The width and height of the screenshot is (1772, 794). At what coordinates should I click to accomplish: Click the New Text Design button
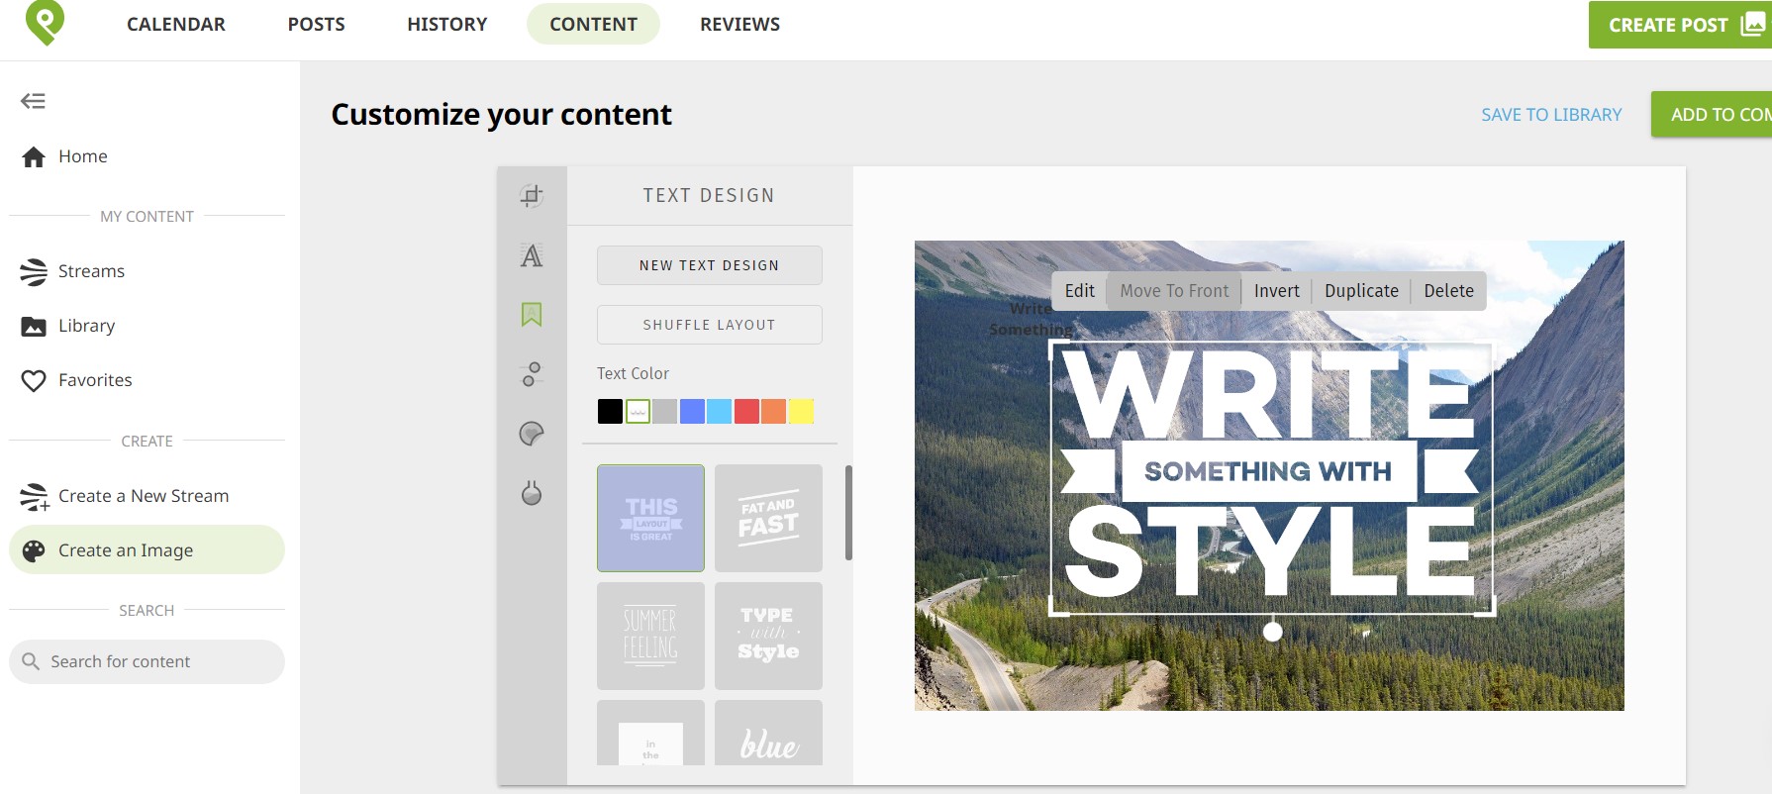709,265
